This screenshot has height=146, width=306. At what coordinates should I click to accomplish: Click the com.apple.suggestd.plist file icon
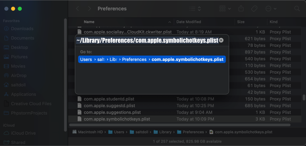click(80, 106)
